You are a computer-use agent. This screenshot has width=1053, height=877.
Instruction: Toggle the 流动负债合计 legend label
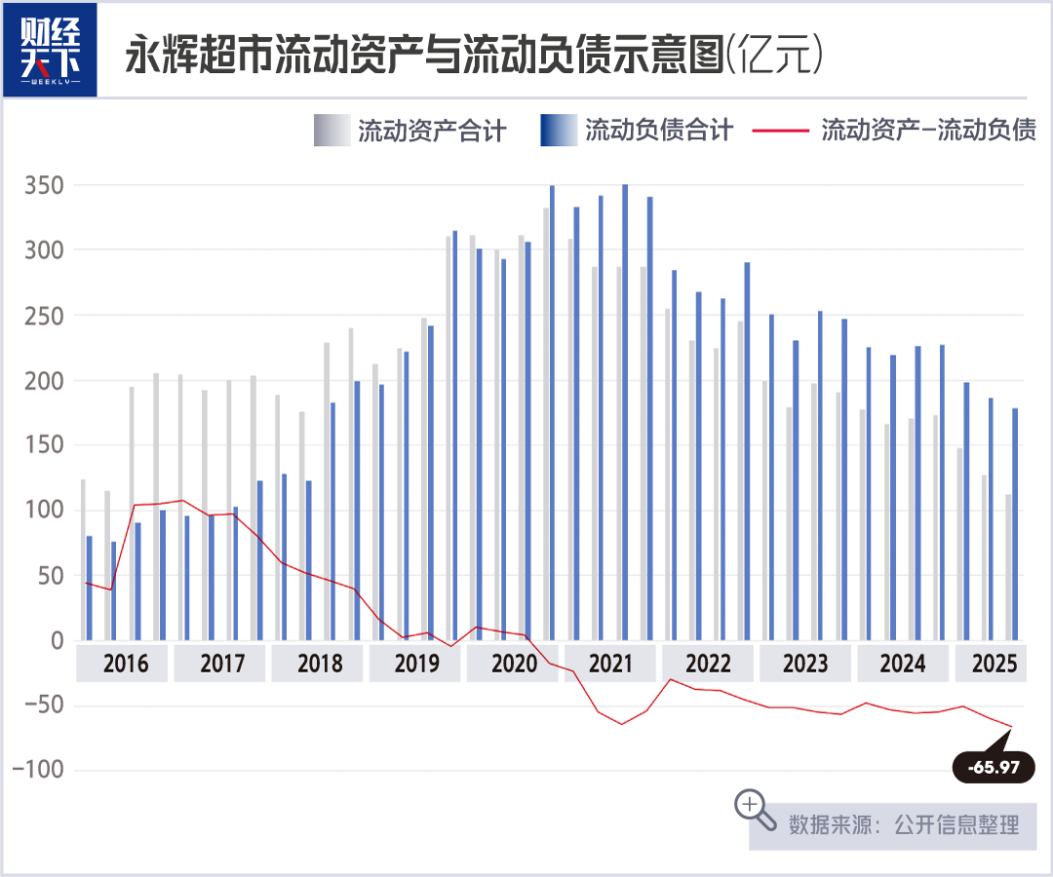tap(659, 131)
